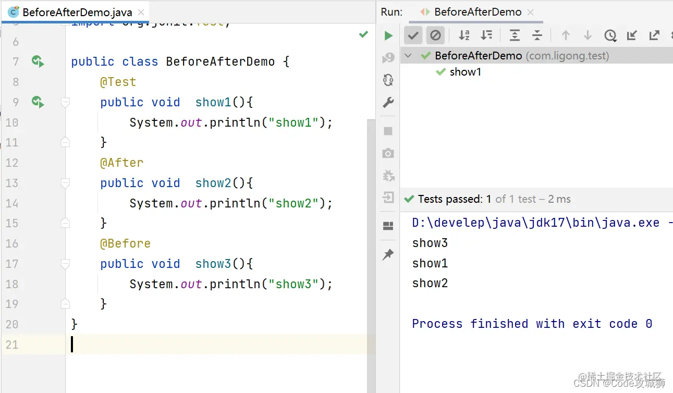
Task: Click Process finished with exit code 0
Action: (532, 324)
